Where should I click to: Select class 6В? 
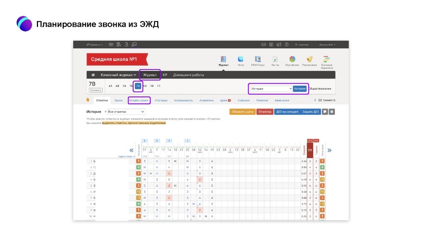117,86
